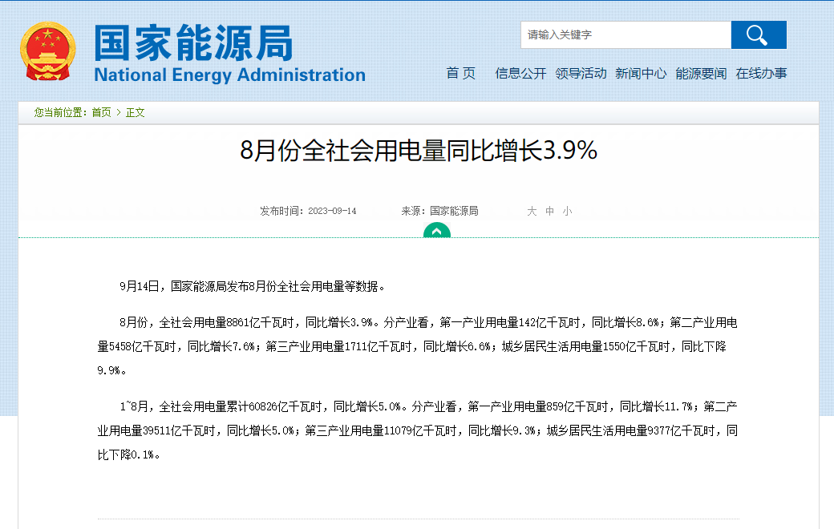Click the article headline about 8月份用电量
Screen dimensions: 834x529
coord(419,150)
